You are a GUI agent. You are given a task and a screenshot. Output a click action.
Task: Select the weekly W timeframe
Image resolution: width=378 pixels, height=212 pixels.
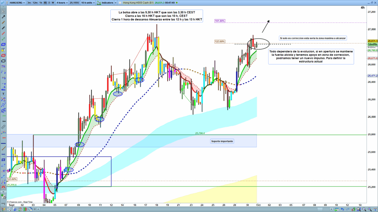[53, 2]
